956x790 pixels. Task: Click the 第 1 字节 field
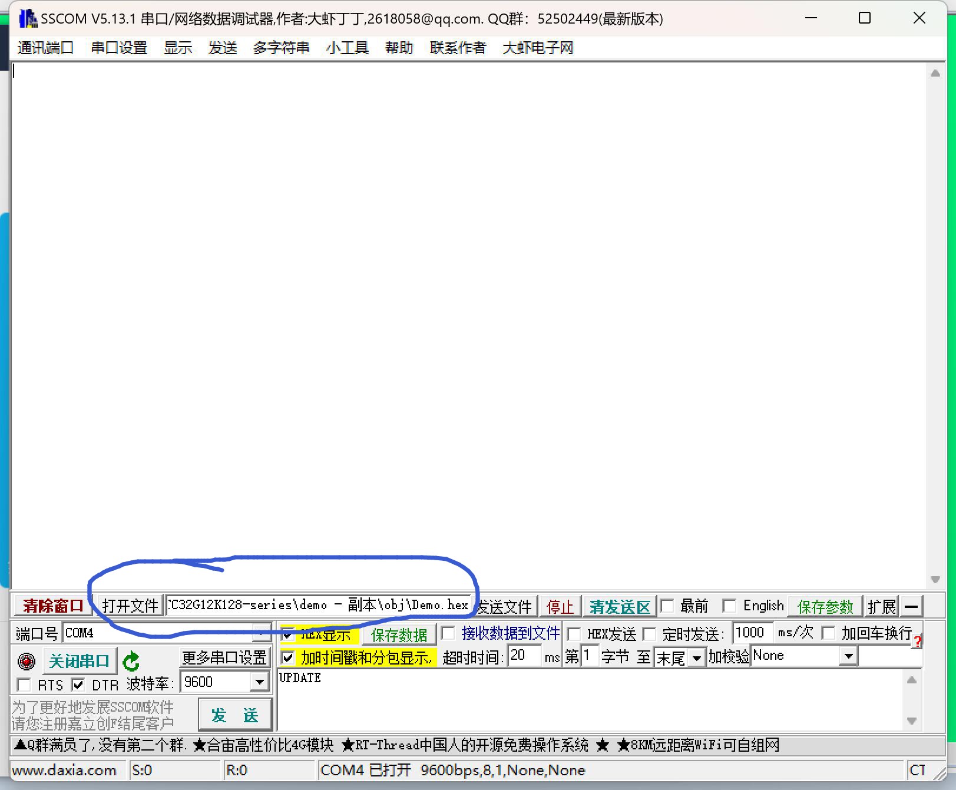(x=590, y=656)
